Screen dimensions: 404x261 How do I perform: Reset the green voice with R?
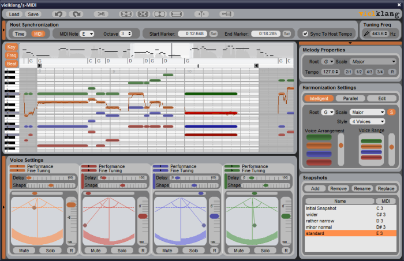[286, 251]
